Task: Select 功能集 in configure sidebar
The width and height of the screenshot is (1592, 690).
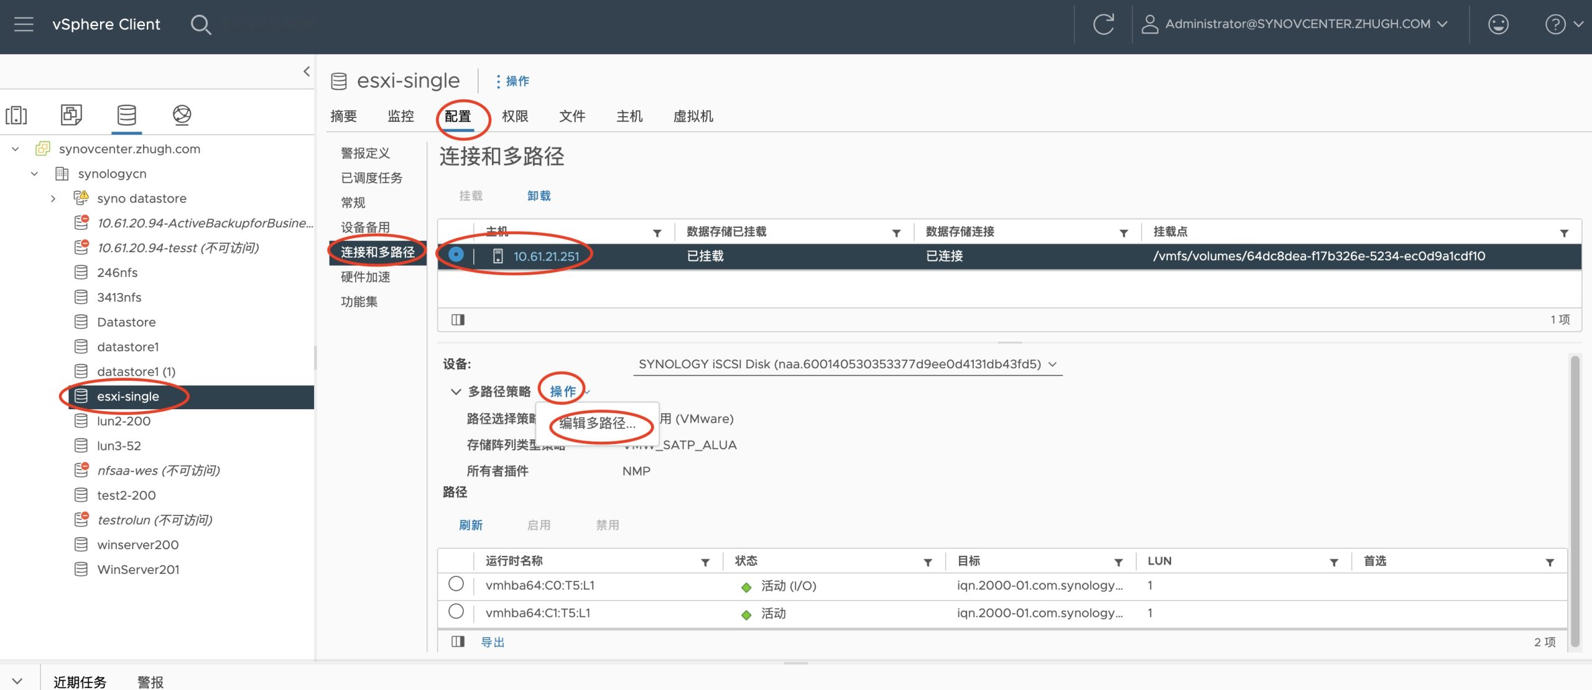Action: (359, 302)
